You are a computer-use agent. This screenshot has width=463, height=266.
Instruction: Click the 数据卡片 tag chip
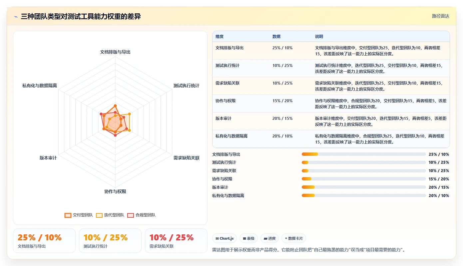294,238
